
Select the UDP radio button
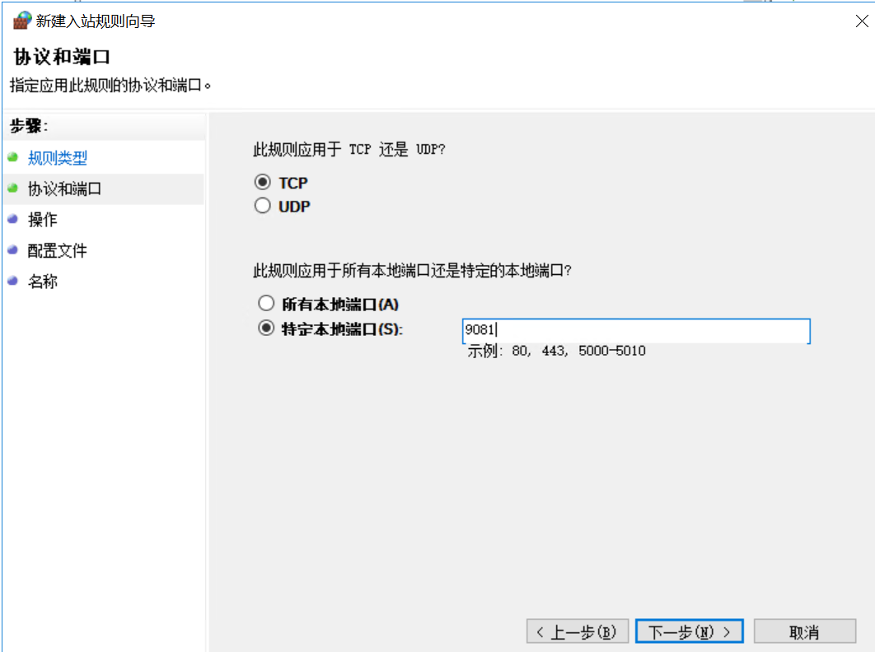[x=265, y=207]
